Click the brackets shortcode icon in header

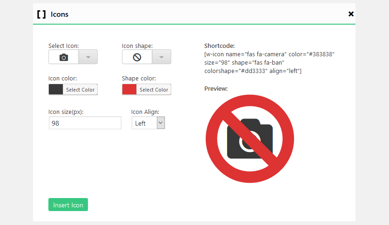(41, 14)
